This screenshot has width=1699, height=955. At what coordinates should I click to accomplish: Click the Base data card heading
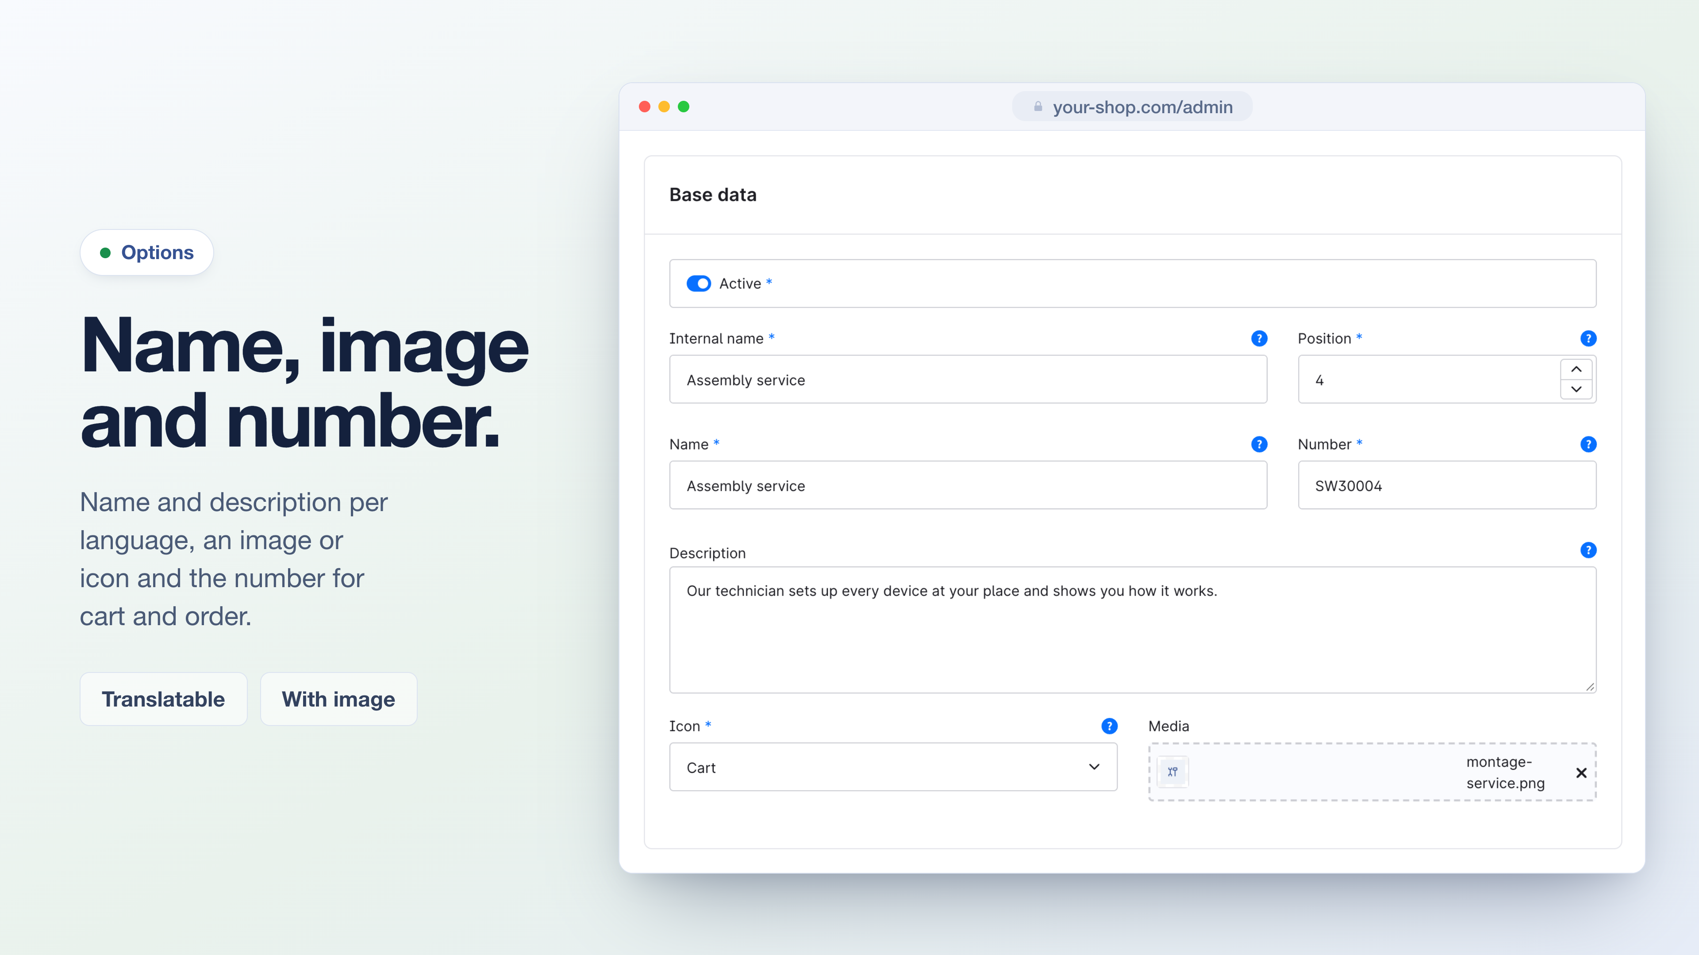(712, 195)
